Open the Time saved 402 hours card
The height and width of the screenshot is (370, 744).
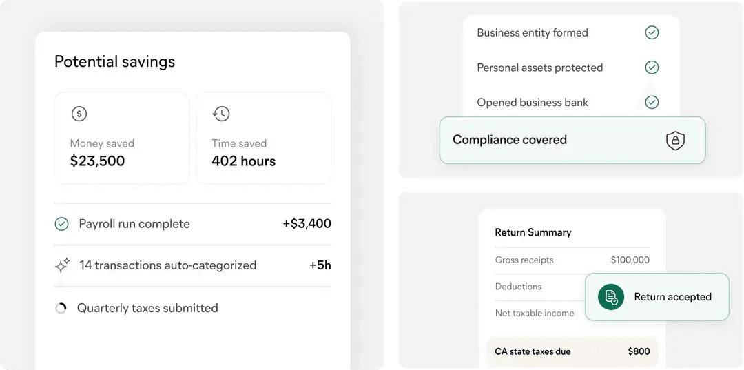coord(264,138)
